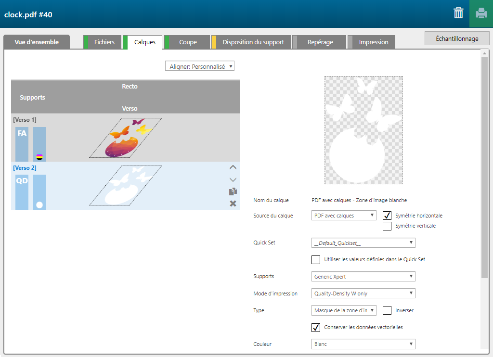Screen dimensions: 493x357
Task: Enable the Inverser checkbox
Action: click(387, 310)
